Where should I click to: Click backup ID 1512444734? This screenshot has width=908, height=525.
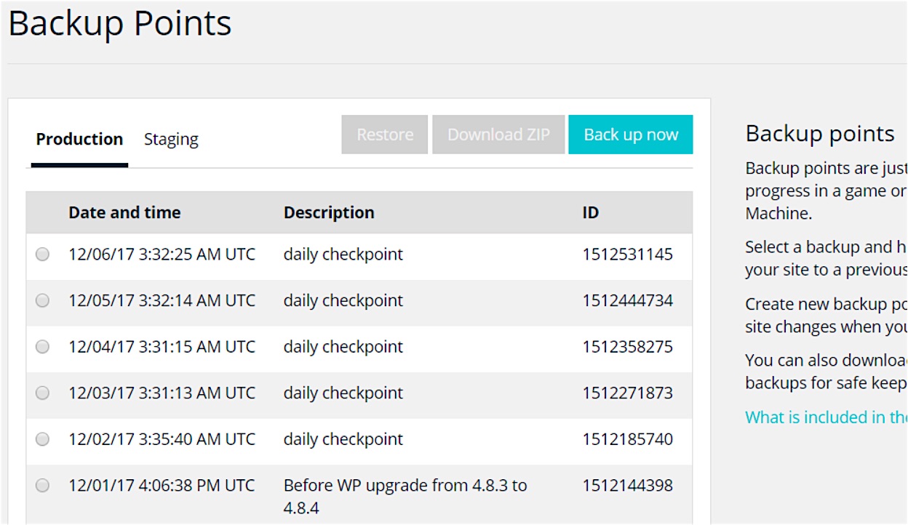pyautogui.click(x=627, y=300)
